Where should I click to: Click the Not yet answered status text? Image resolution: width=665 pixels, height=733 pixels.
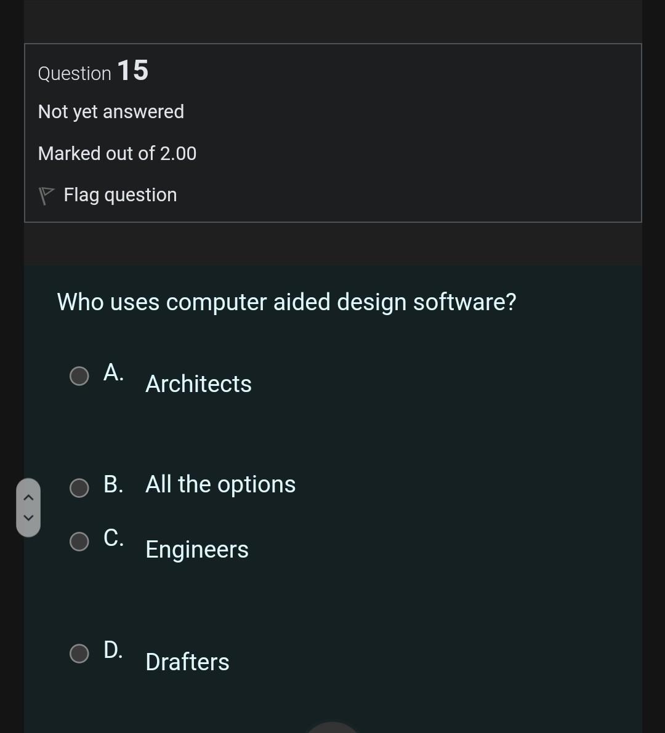click(111, 111)
